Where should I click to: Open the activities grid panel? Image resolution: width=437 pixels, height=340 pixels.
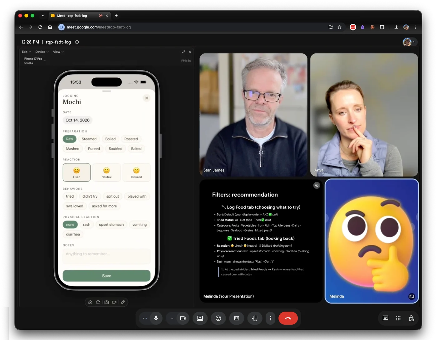click(x=398, y=318)
